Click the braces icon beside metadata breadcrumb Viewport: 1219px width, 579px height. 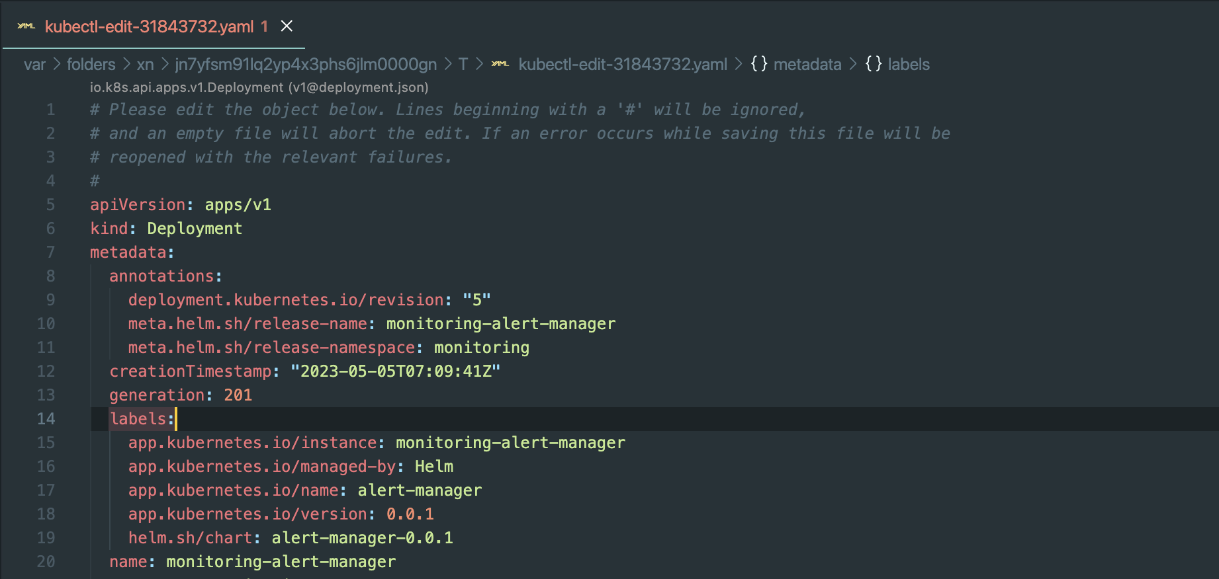759,64
